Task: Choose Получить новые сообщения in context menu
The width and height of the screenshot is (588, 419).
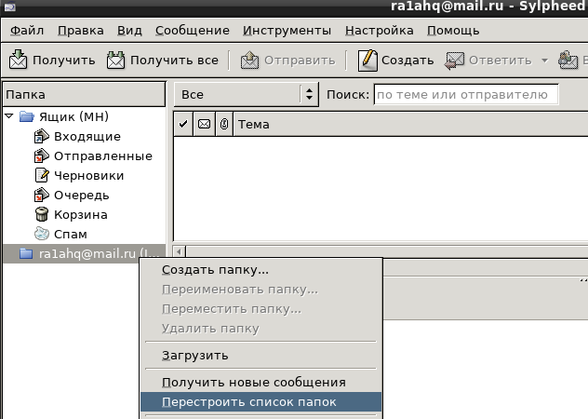Action: 261,382
